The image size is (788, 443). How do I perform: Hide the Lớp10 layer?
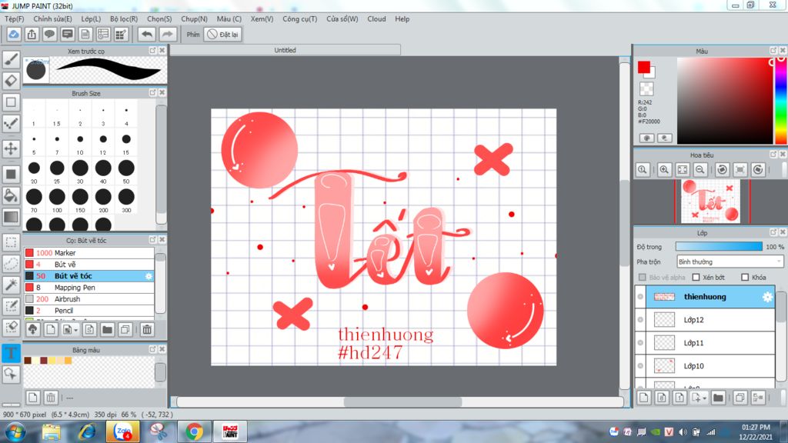[640, 366]
